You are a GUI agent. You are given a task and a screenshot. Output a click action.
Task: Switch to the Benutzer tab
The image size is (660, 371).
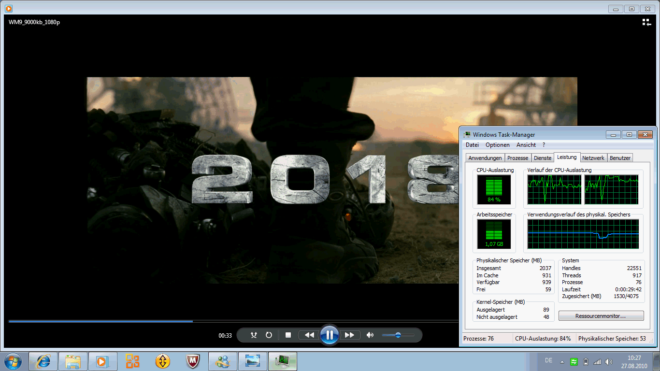point(620,158)
